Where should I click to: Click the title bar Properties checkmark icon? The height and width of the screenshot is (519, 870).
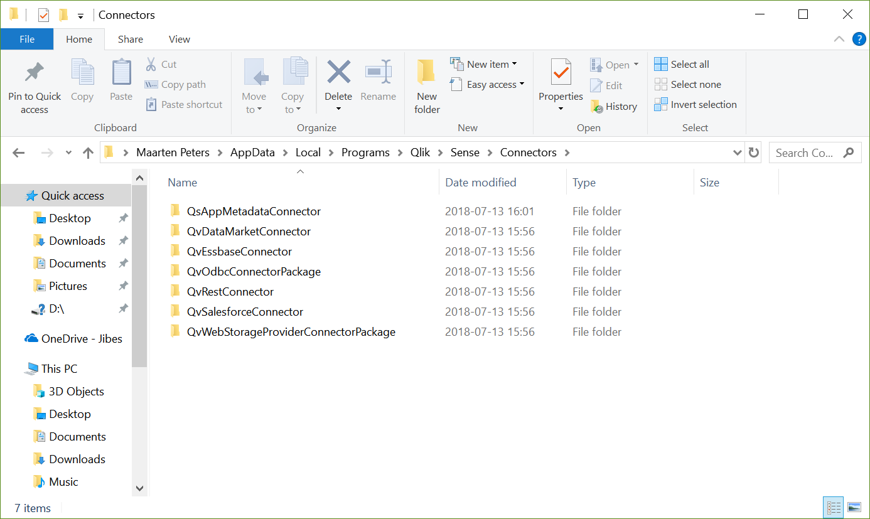(43, 14)
